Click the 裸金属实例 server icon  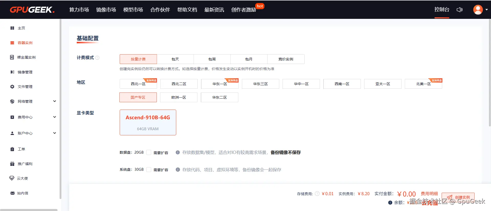[12, 57]
